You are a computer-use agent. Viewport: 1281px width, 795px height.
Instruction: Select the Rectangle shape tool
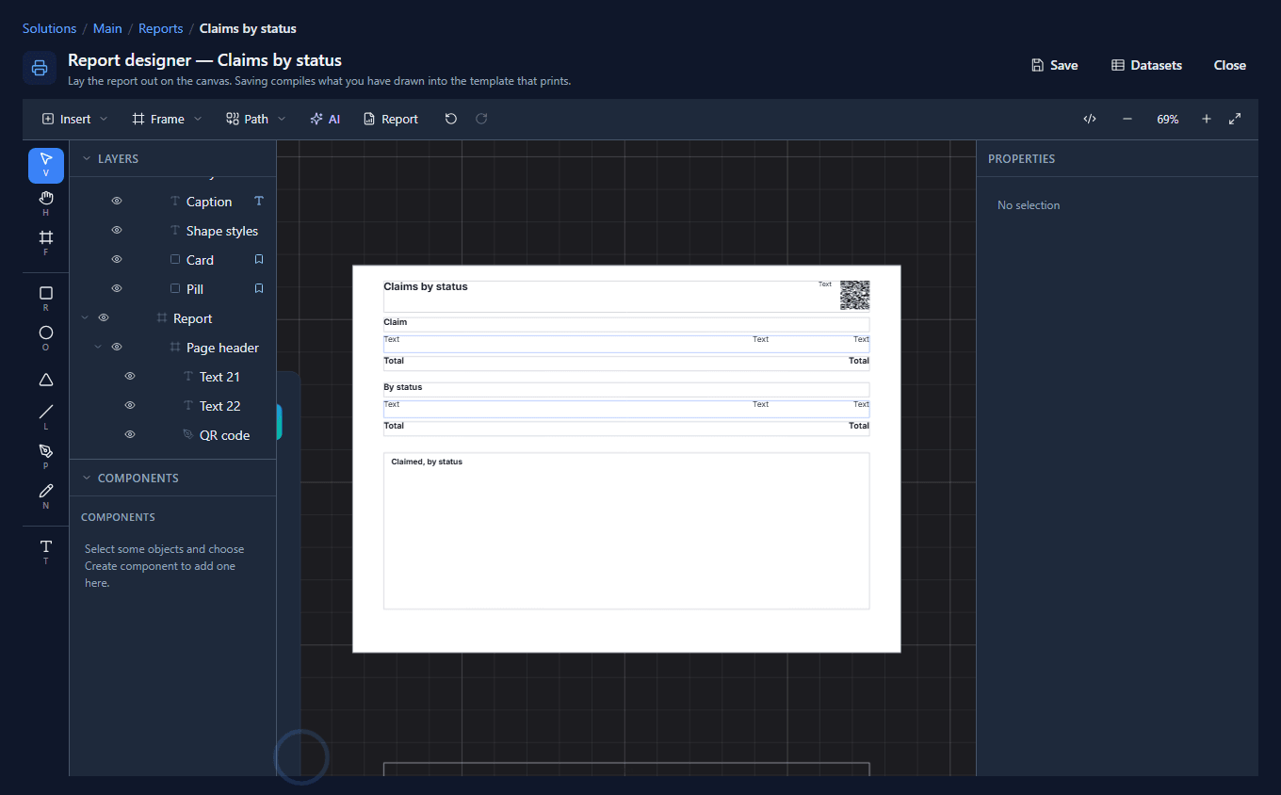tap(46, 299)
